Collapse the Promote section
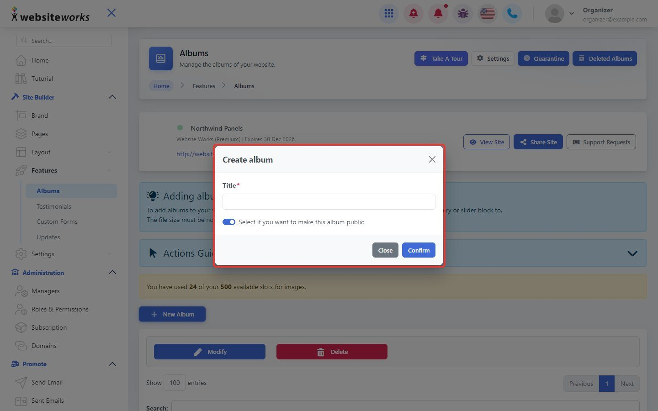658x411 pixels. click(112, 364)
